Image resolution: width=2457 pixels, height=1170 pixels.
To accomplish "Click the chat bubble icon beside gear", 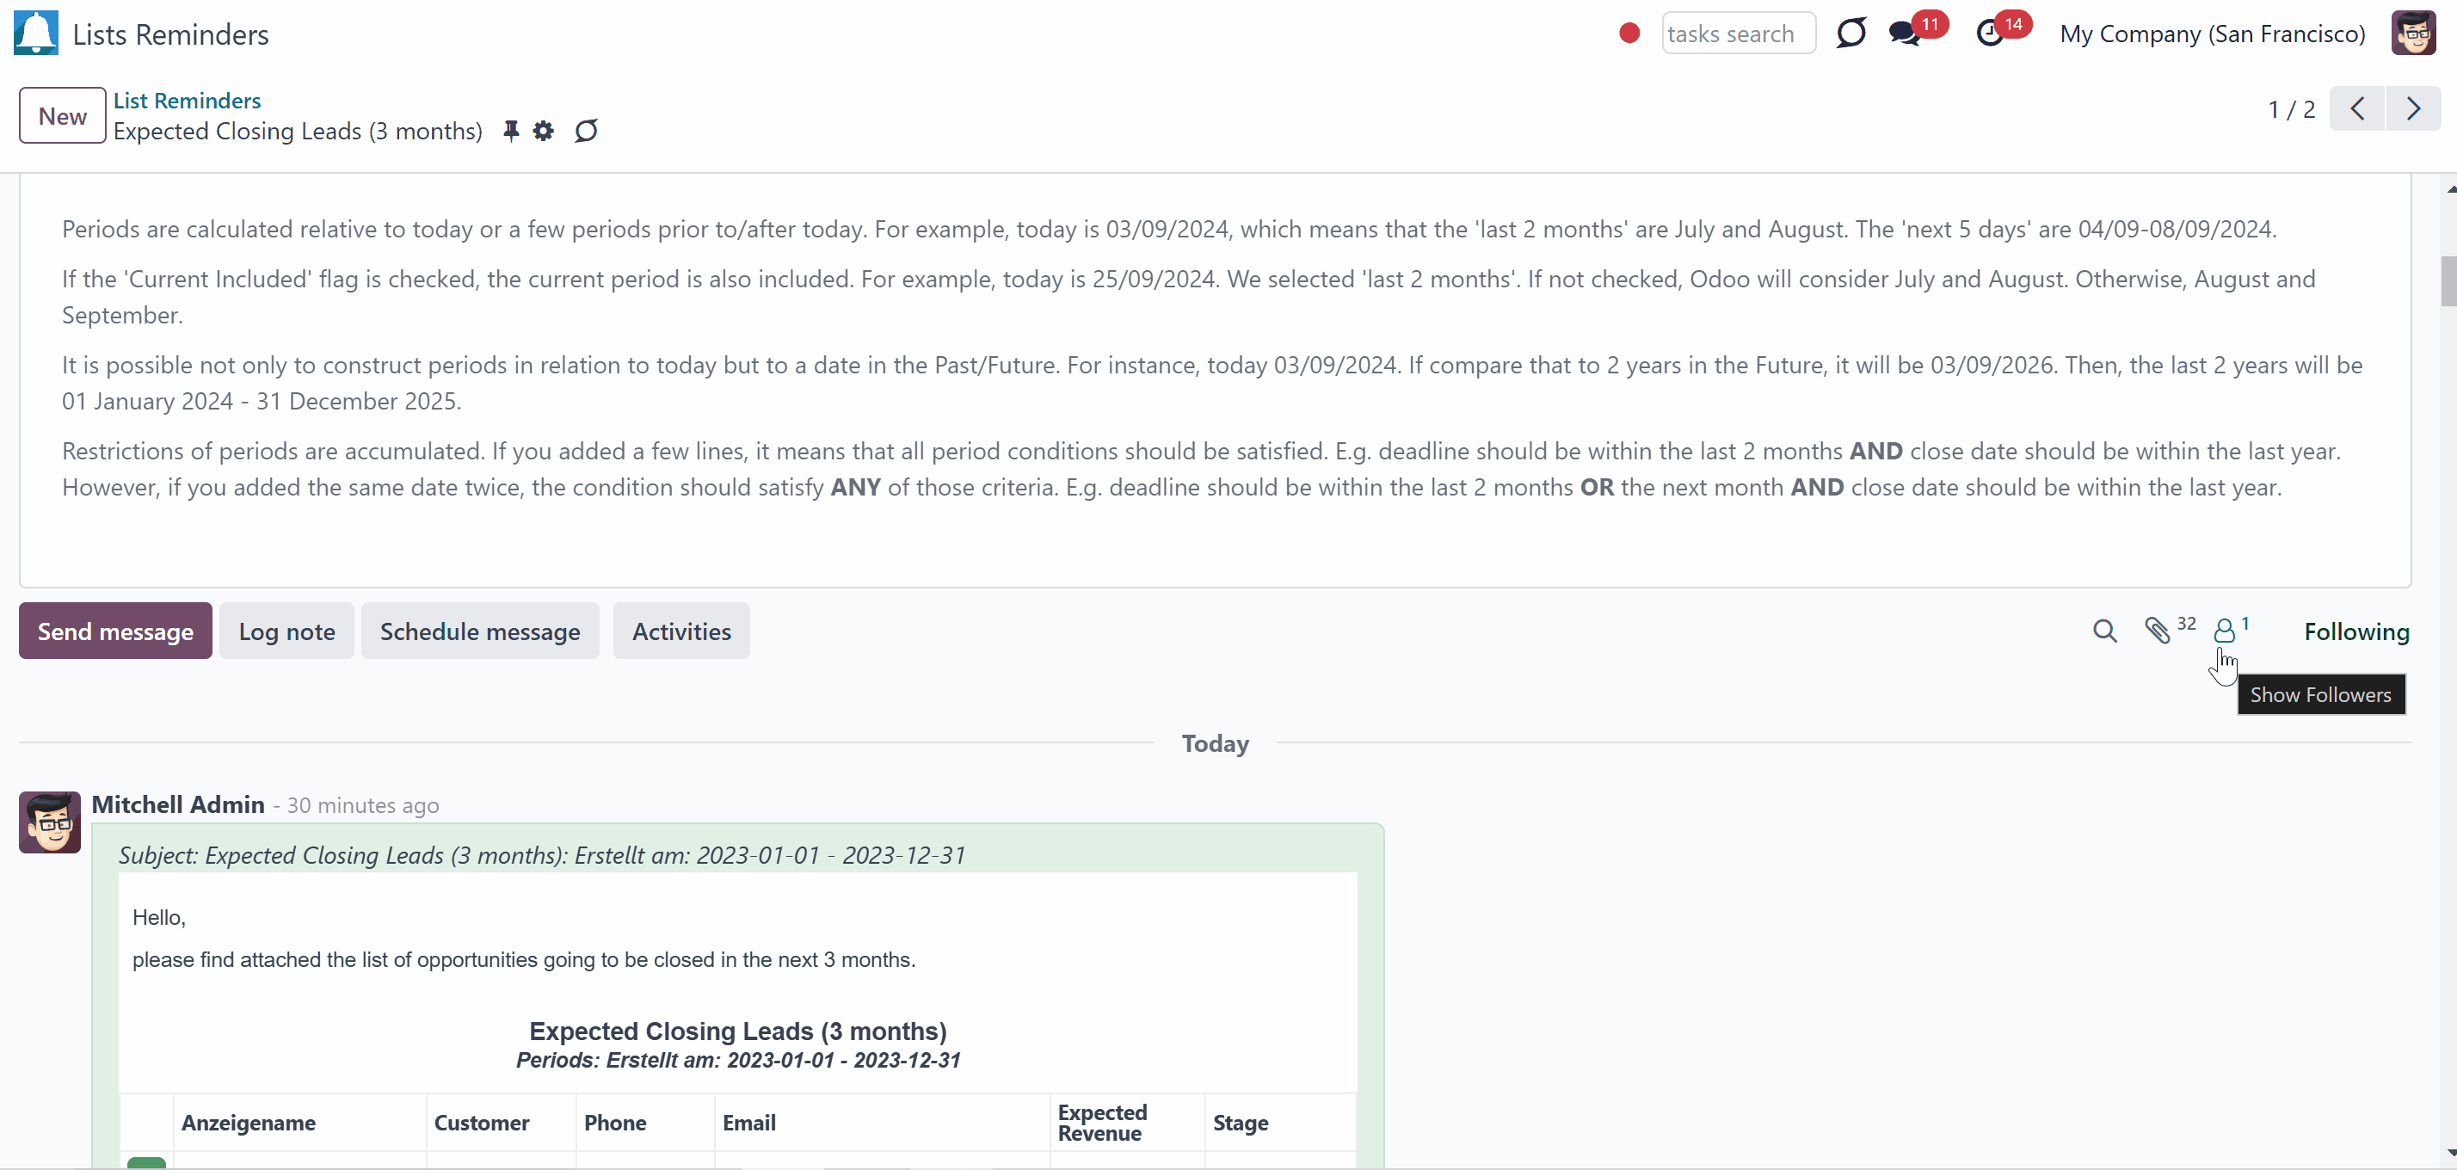I will click(x=587, y=131).
